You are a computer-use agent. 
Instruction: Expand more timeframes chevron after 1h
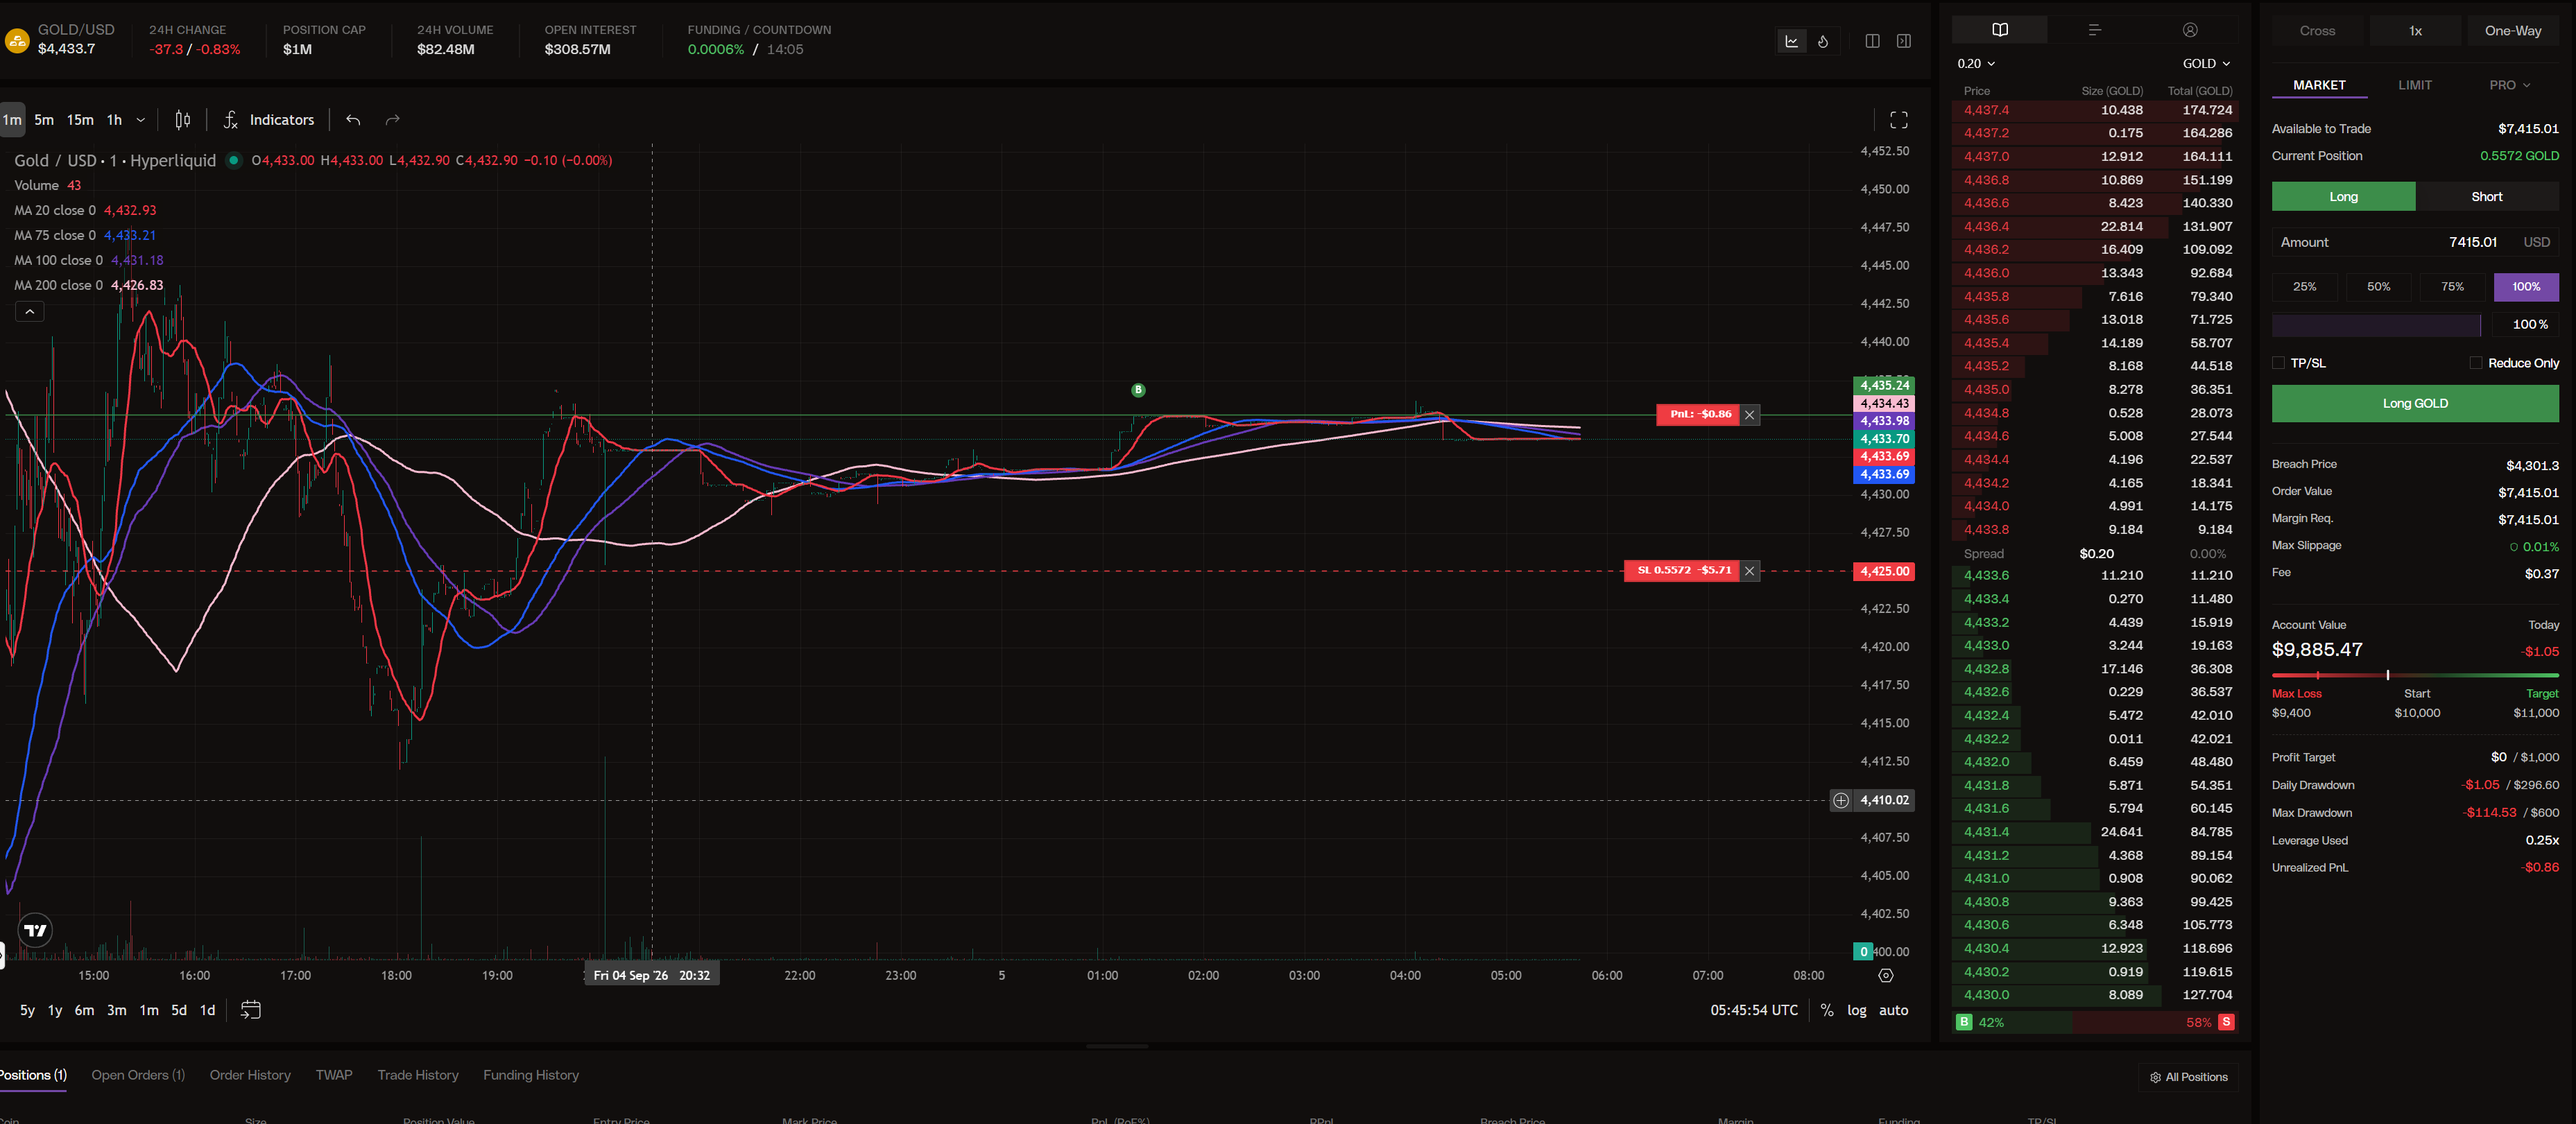tap(141, 120)
